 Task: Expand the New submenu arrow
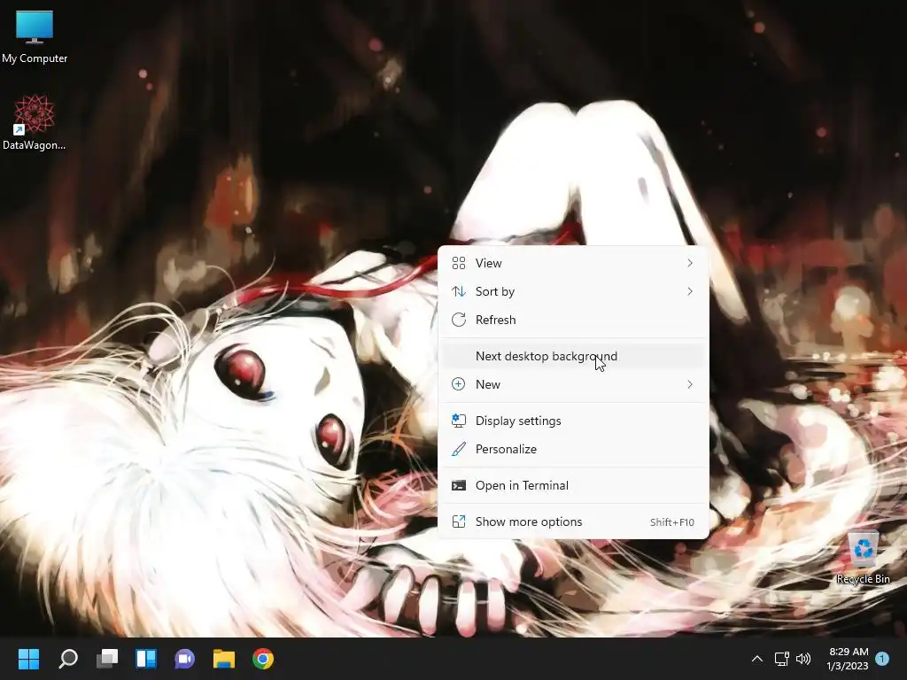pos(689,384)
